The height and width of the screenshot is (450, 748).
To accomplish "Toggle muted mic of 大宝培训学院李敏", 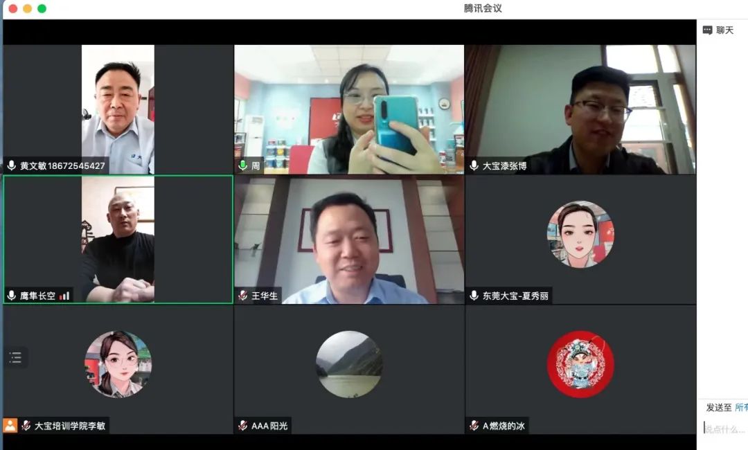I will click(x=26, y=425).
